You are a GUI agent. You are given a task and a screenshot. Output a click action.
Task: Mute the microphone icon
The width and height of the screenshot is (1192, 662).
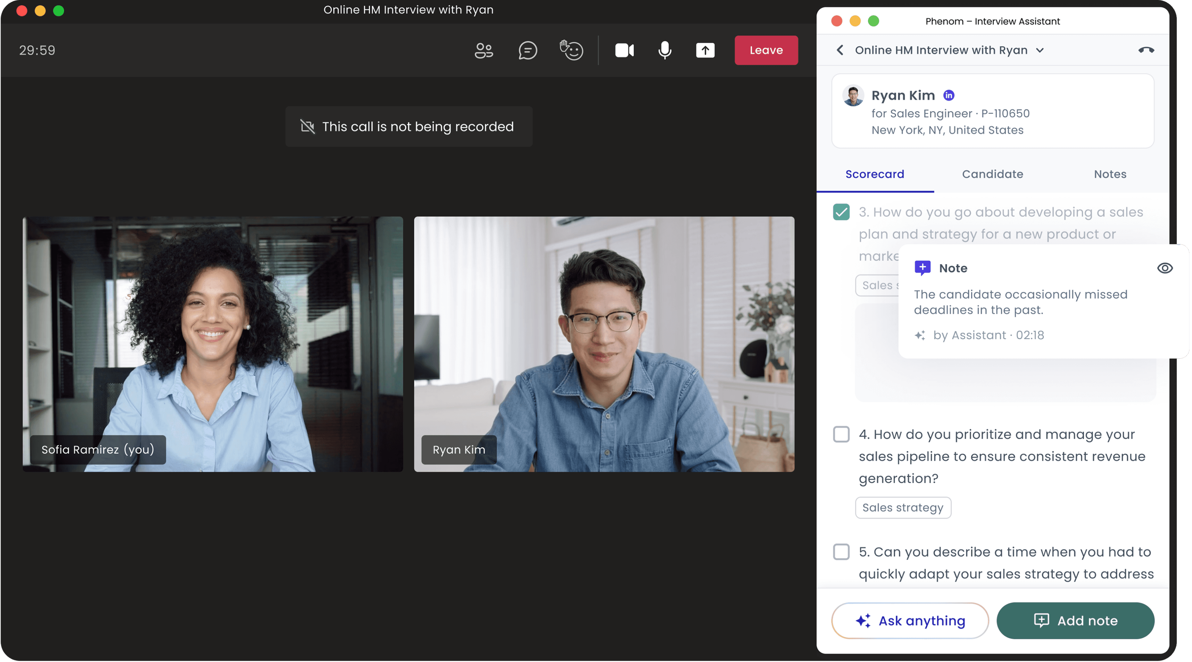665,50
